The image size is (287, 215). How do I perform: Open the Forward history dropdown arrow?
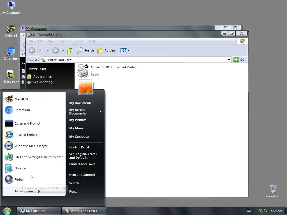pos(63,51)
